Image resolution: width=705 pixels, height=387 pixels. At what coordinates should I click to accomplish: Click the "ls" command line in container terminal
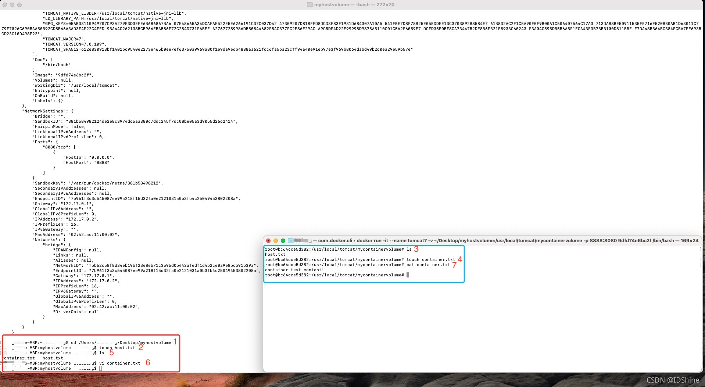tap(338, 249)
